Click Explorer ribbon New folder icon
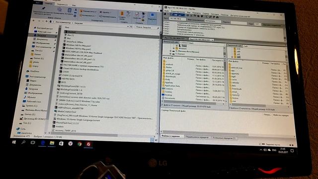Screen dimensions: 318x179 click(x=122, y=13)
